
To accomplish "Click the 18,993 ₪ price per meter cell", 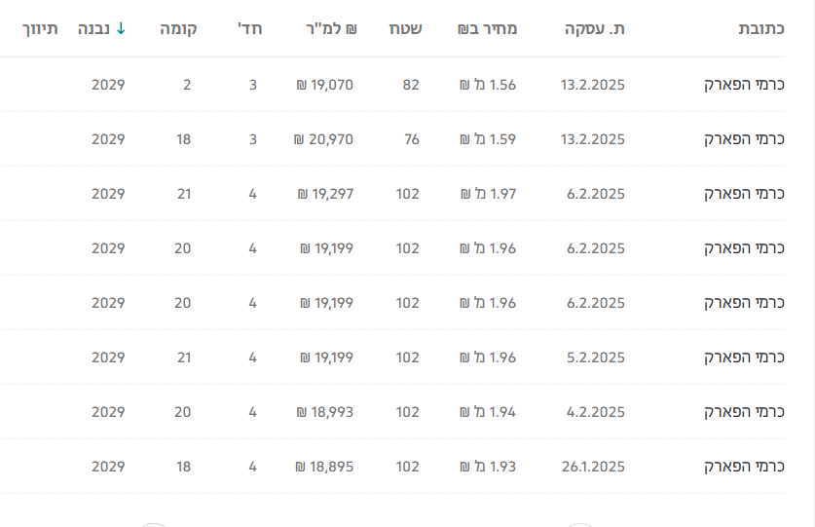I will [x=324, y=412].
